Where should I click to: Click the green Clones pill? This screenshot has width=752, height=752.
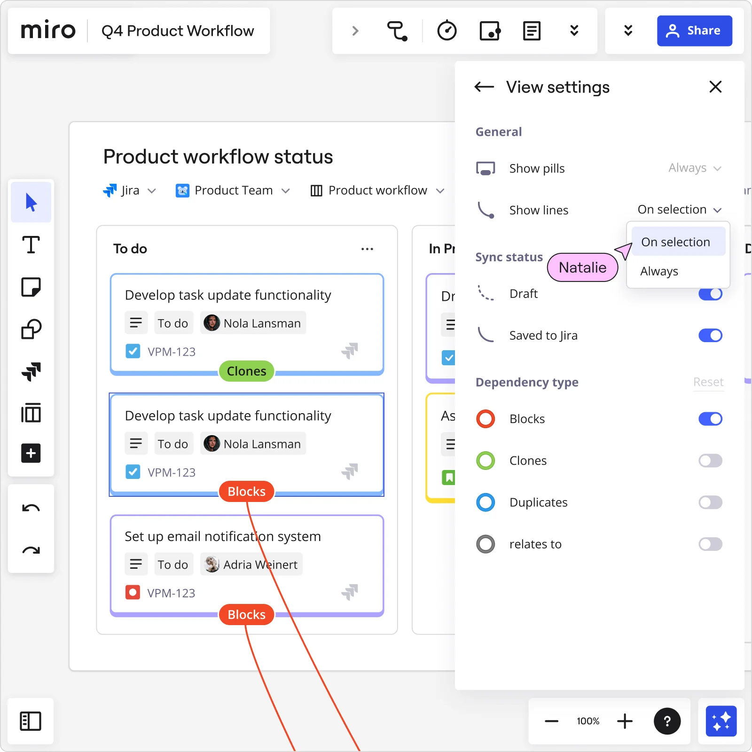pos(246,371)
